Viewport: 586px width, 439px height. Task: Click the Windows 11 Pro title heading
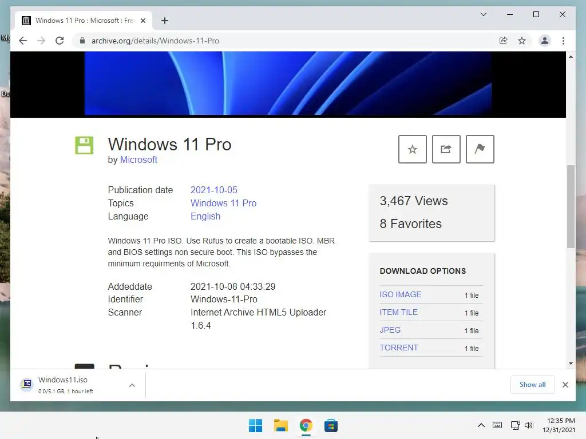tap(169, 145)
